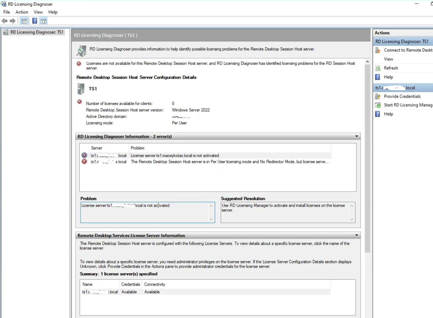Image resolution: width=433 pixels, height=318 pixels.
Task: Collapse the RD Licensing Diagnoser Information section
Action: point(357,136)
